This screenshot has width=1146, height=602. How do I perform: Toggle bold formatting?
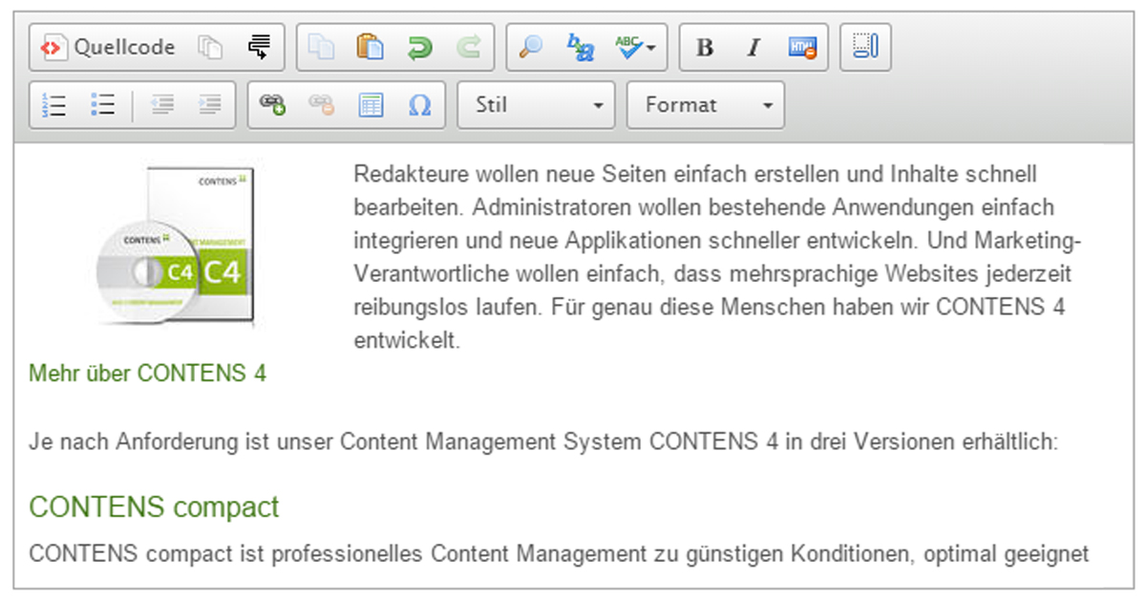(705, 48)
